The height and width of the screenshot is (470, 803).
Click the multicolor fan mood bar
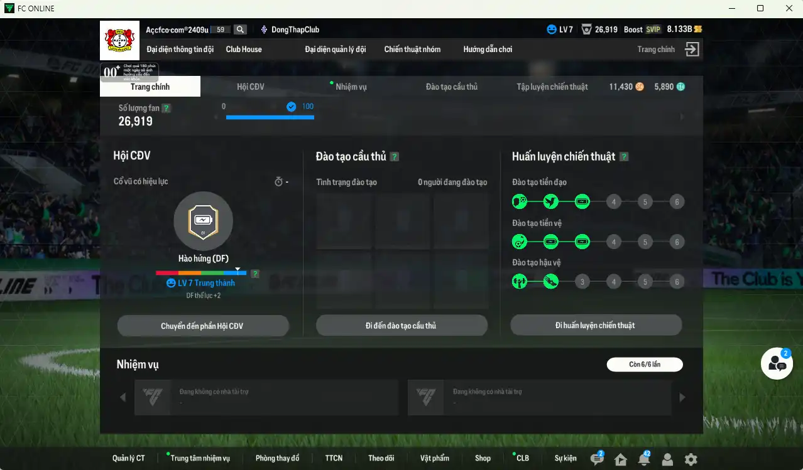201,274
